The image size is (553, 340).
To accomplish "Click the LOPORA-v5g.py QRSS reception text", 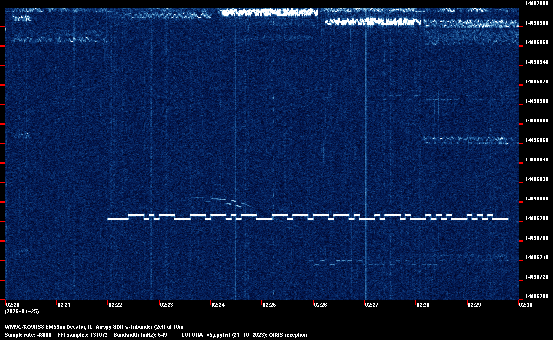I will (x=244, y=335).
